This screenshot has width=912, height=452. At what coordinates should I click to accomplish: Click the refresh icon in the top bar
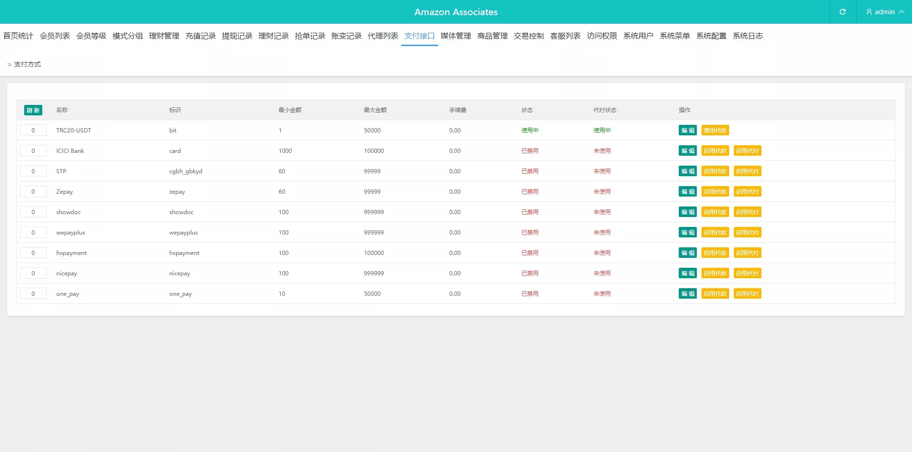click(x=842, y=12)
